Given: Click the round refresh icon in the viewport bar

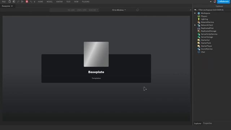Looking at the screenshot, I should coord(138,10).
